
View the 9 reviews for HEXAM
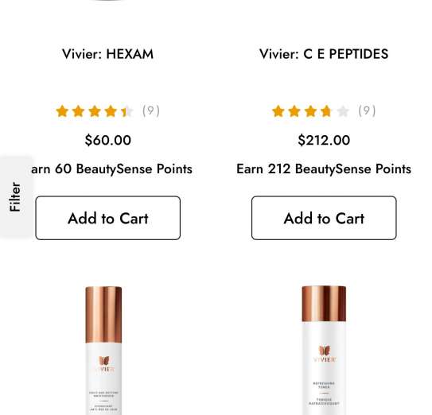pyautogui.click(x=151, y=111)
